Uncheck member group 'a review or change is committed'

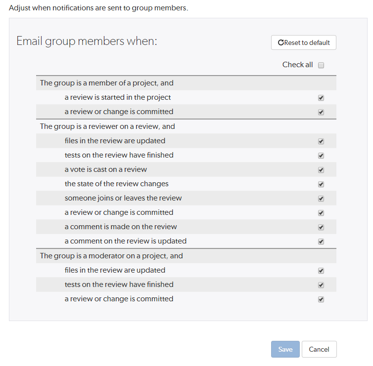tap(321, 112)
